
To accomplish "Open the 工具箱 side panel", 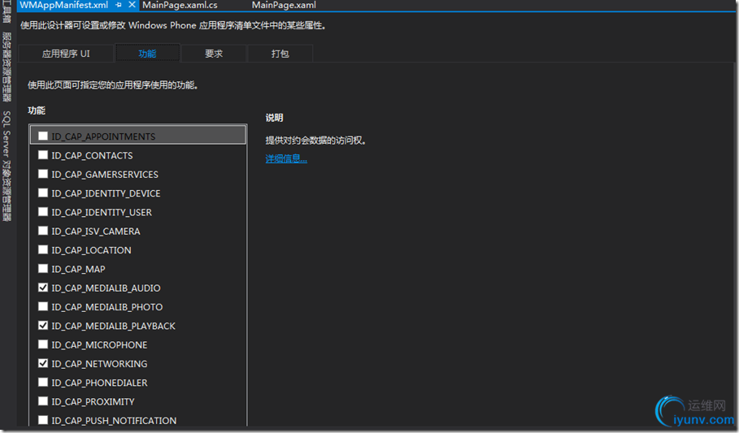I will coord(7,11).
